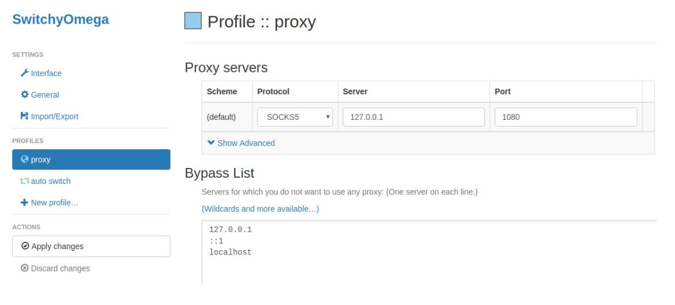Click the plus icon for New profile
The width and height of the screenshot is (675, 305).
point(25,203)
